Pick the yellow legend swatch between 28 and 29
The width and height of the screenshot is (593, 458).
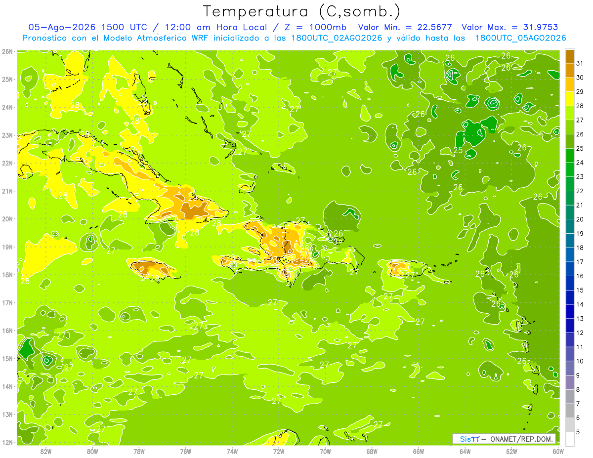point(570,99)
